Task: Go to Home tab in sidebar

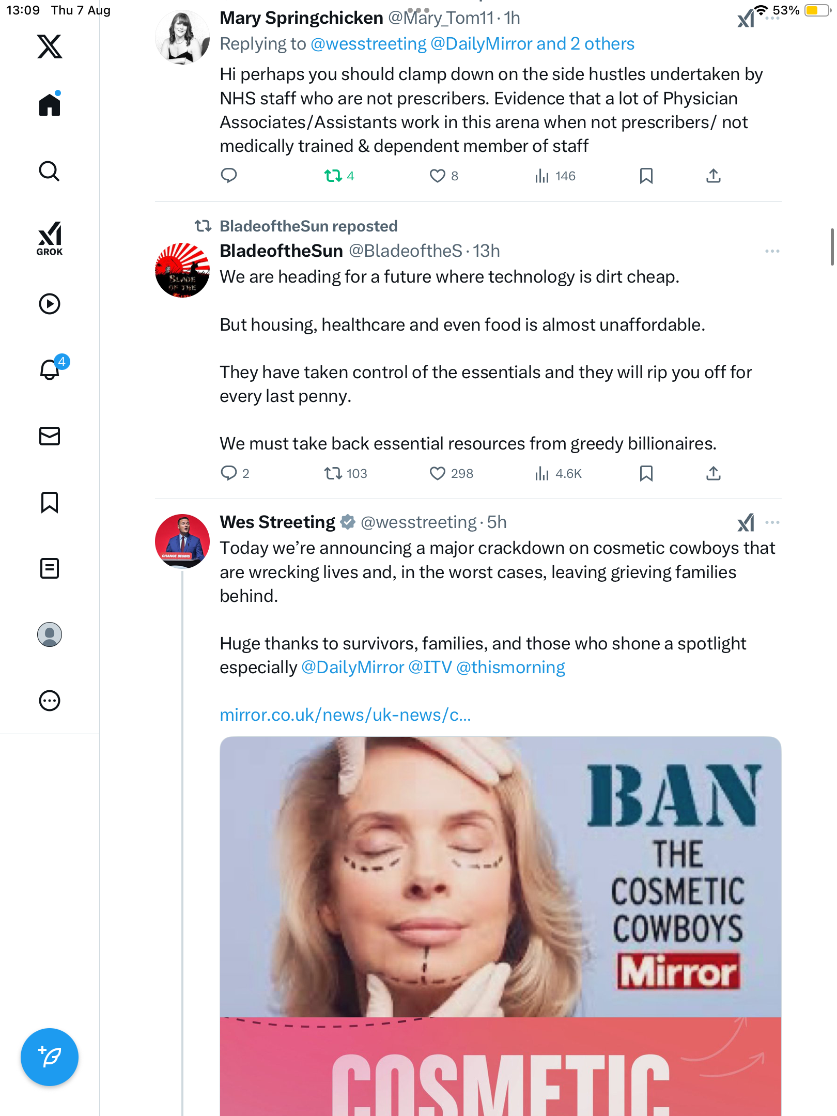Action: point(50,105)
